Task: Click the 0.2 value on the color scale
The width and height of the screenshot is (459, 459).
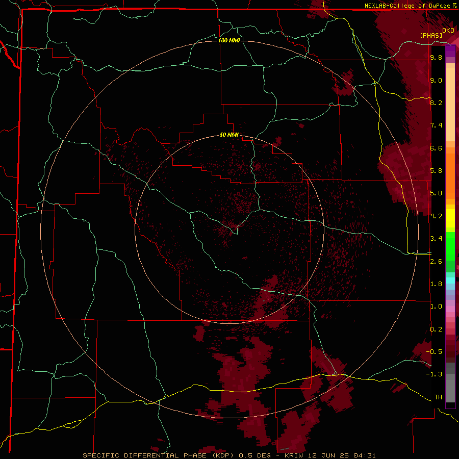Action: pos(436,329)
